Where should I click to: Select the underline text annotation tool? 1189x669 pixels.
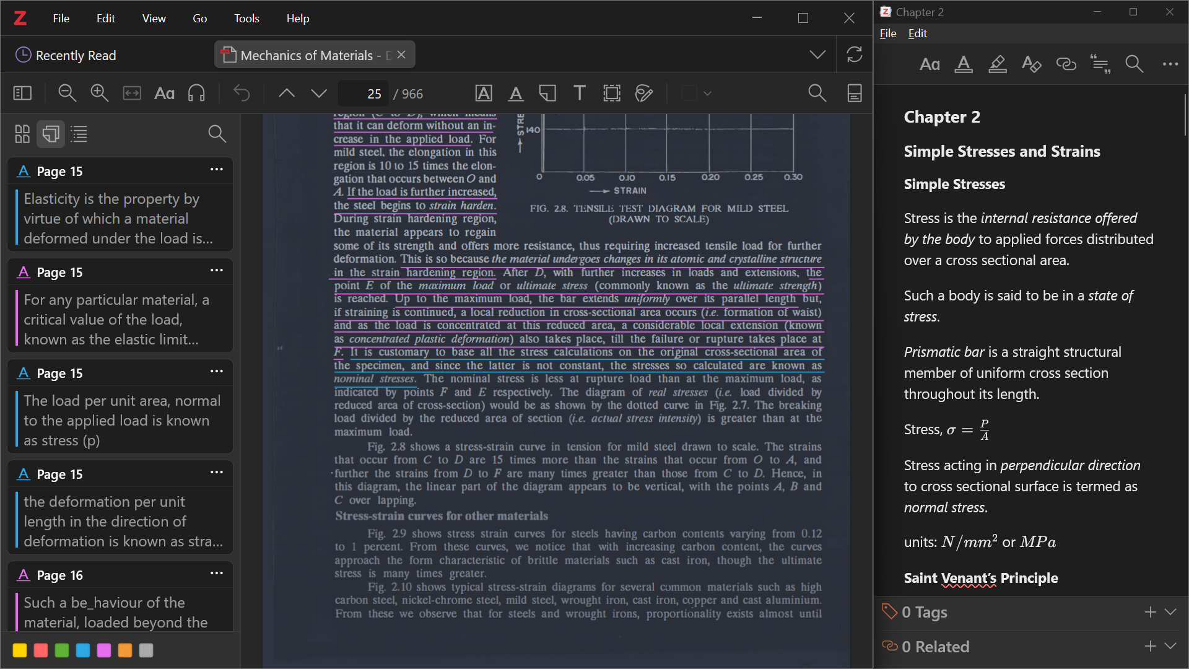point(516,94)
